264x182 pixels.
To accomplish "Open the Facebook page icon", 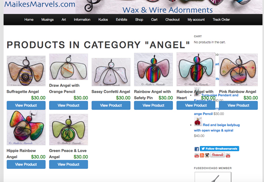I will click(x=197, y=149).
